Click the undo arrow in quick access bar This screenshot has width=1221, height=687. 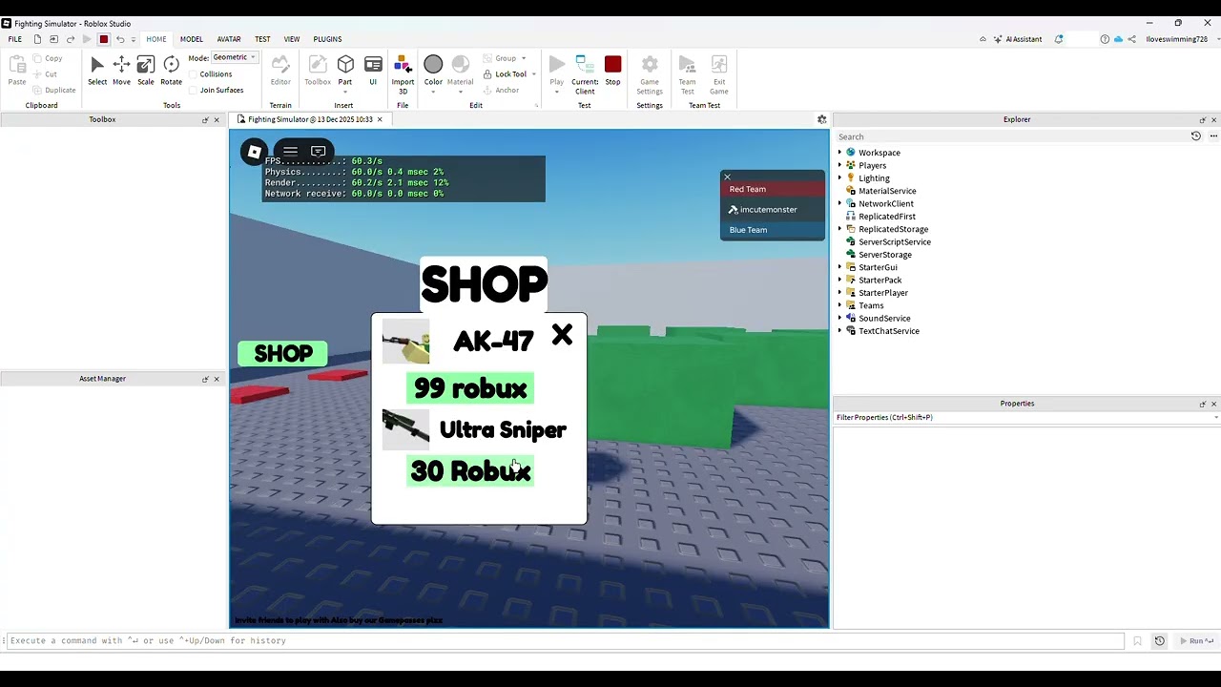click(120, 39)
